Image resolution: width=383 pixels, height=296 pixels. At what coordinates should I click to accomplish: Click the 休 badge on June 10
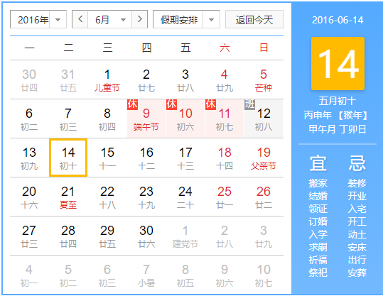click(171, 104)
